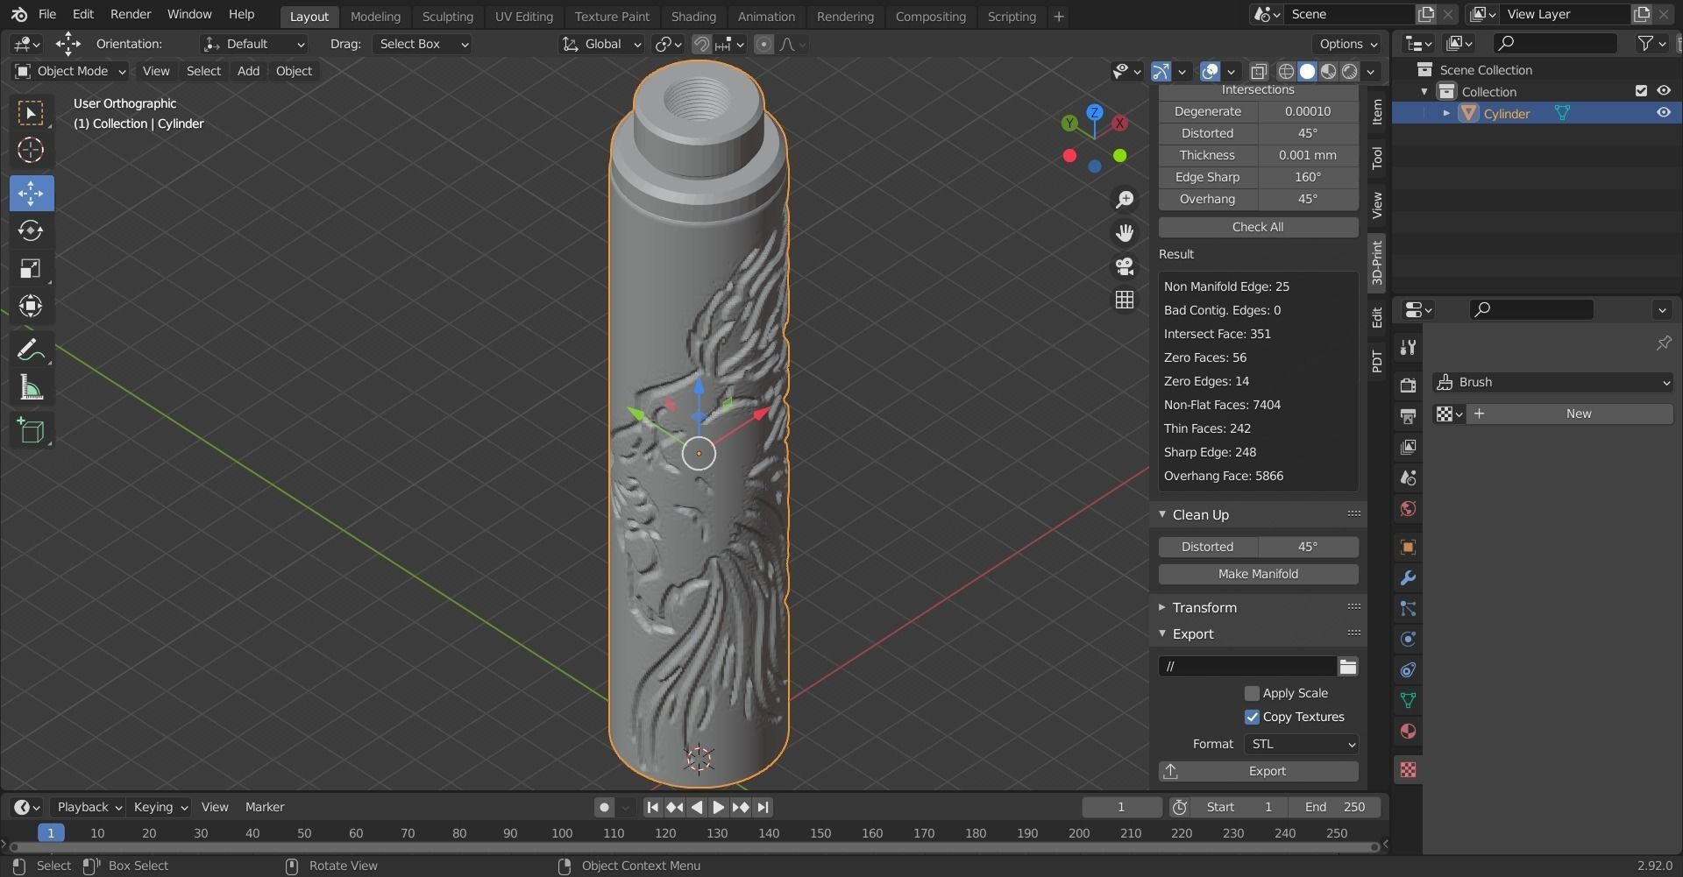Open the Drag Select Box dropdown
Viewport: 1683px width, 877px height.
click(x=422, y=44)
